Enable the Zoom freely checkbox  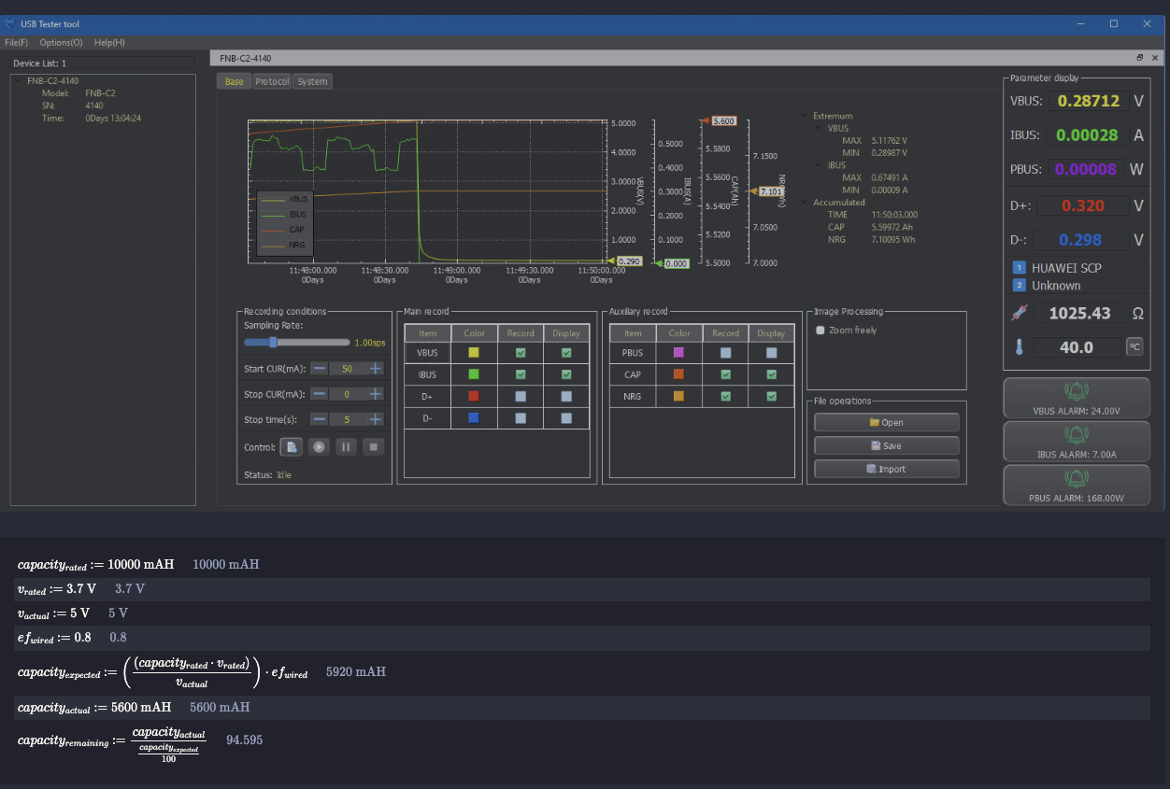(820, 331)
